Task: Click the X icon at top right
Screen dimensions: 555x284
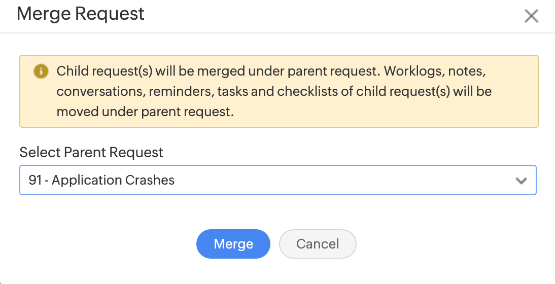Action: pos(531,16)
